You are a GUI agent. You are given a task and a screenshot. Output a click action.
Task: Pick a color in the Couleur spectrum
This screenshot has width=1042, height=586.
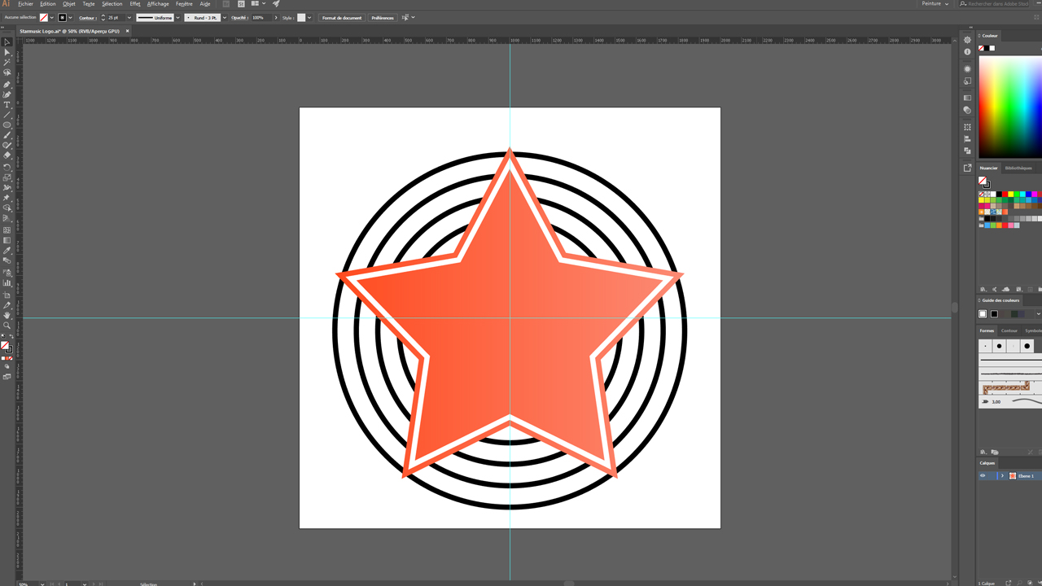(1009, 107)
